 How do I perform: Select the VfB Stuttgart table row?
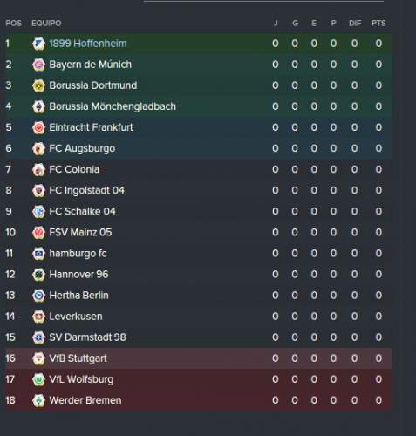click(198, 358)
